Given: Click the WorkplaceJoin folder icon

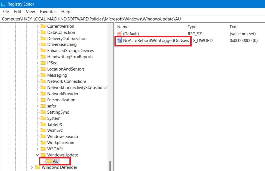Looking at the screenshot, I should tap(43, 143).
